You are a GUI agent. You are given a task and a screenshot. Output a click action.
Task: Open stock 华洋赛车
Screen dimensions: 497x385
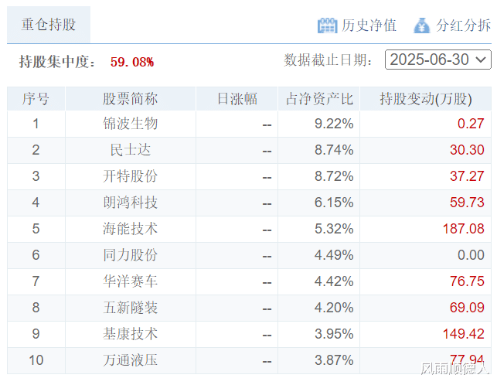coord(131,281)
